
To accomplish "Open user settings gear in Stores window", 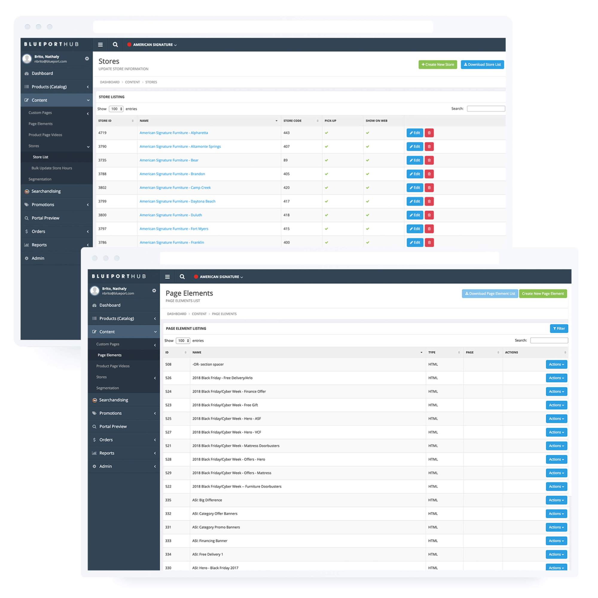I will [x=87, y=59].
